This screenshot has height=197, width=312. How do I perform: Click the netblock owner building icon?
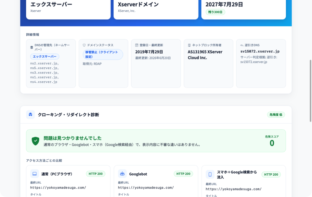[189, 45]
